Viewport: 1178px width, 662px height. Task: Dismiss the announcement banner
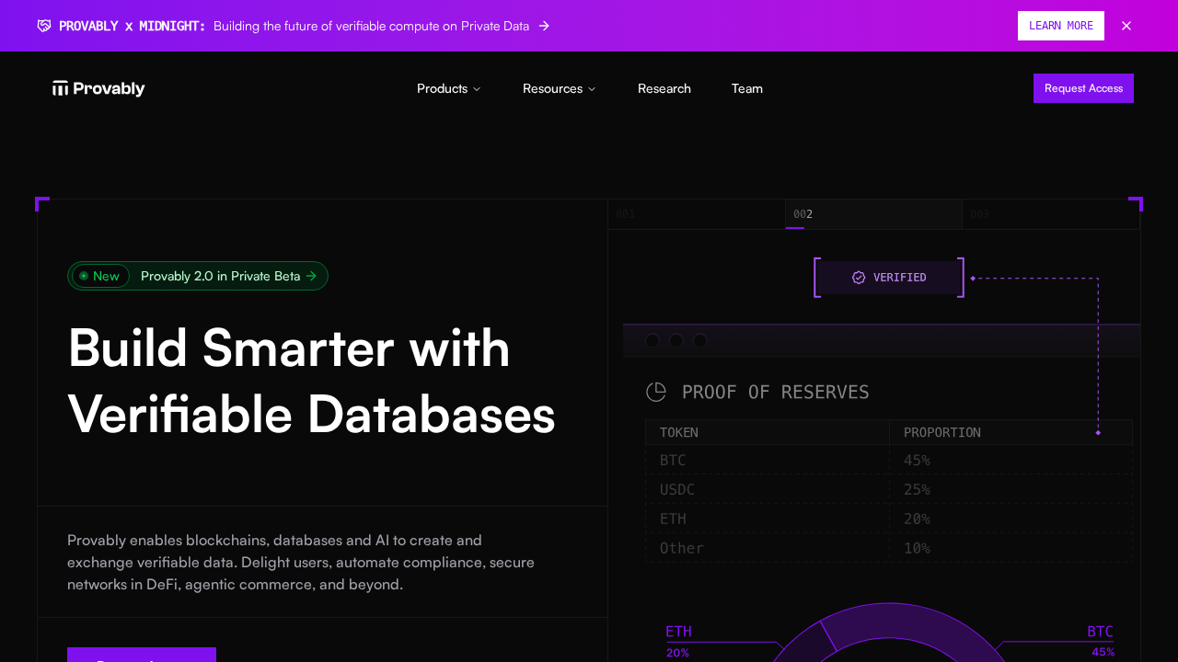tap(1126, 26)
